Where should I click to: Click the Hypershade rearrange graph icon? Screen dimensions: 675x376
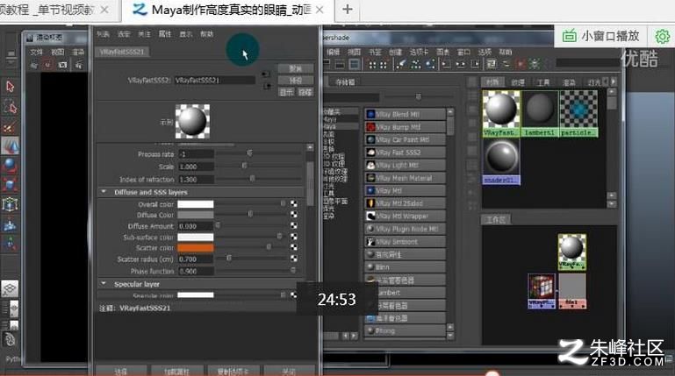tap(416, 65)
